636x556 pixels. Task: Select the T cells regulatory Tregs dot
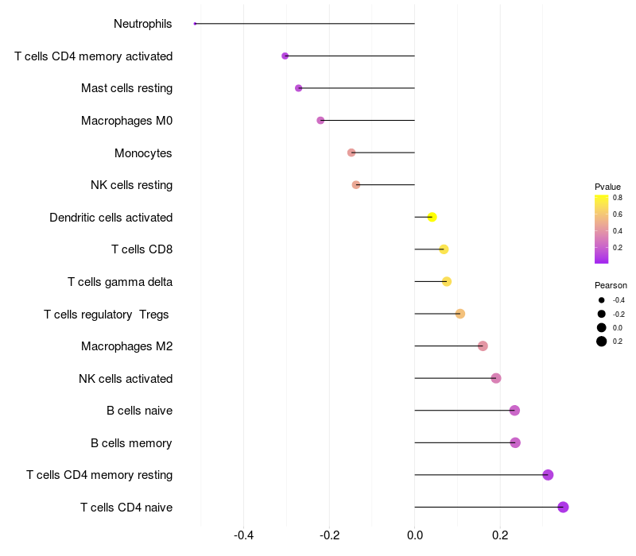tap(460, 314)
